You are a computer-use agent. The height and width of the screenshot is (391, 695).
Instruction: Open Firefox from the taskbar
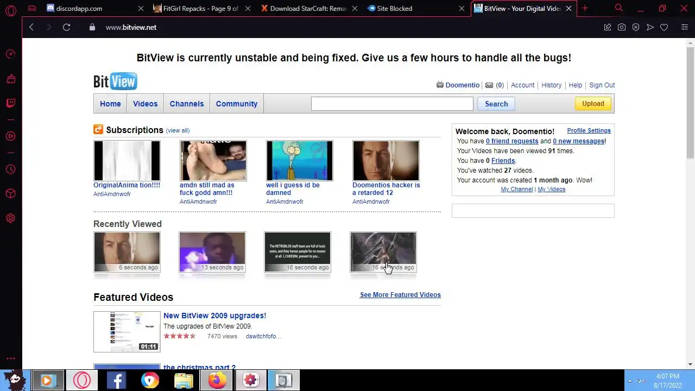(217, 380)
